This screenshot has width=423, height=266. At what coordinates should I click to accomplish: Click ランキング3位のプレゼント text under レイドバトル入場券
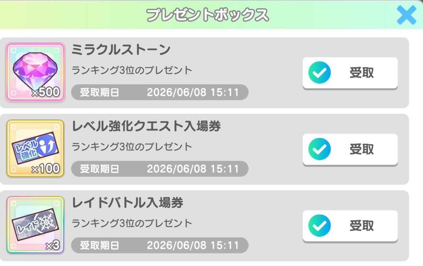click(132, 223)
